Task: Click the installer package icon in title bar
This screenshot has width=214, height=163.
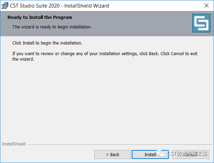Action: click(5, 5)
